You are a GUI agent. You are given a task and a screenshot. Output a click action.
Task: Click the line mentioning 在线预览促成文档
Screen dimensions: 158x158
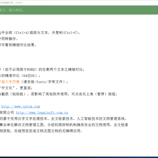(41, 131)
